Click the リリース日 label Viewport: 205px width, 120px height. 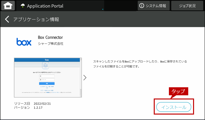coord(22,104)
